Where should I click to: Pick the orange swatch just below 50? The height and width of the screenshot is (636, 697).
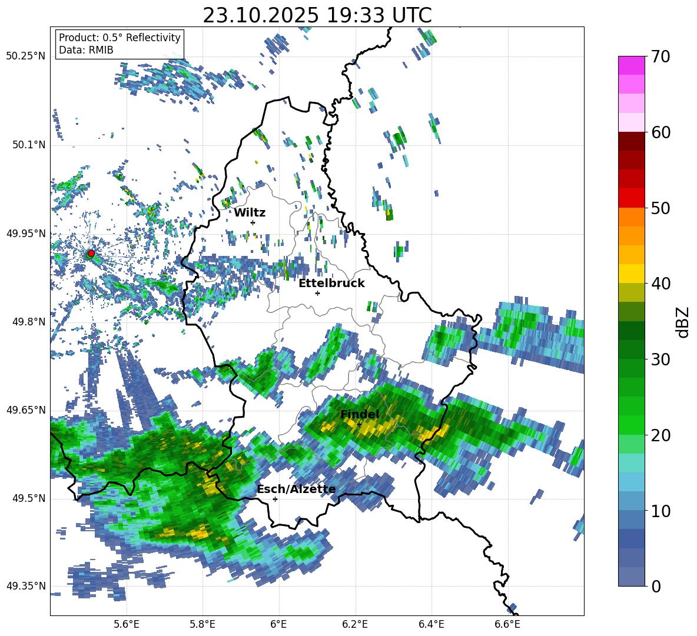pyautogui.click(x=631, y=217)
